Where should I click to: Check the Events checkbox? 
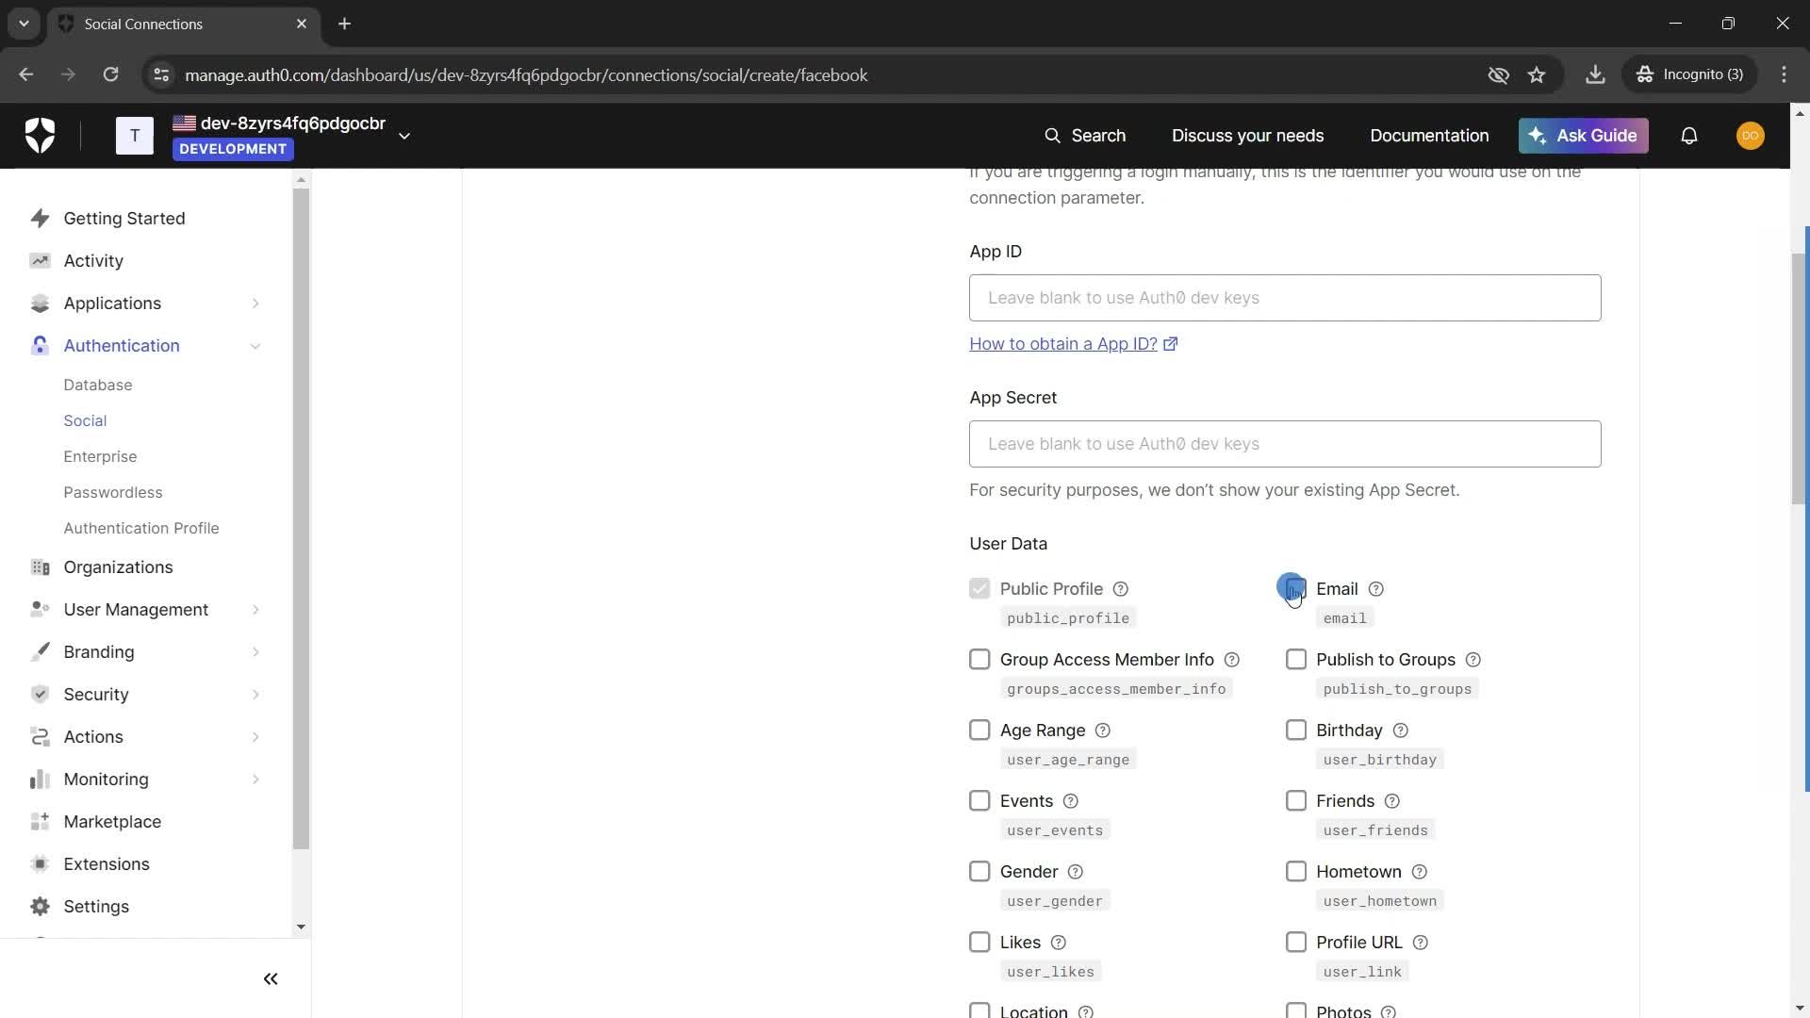pos(979,801)
